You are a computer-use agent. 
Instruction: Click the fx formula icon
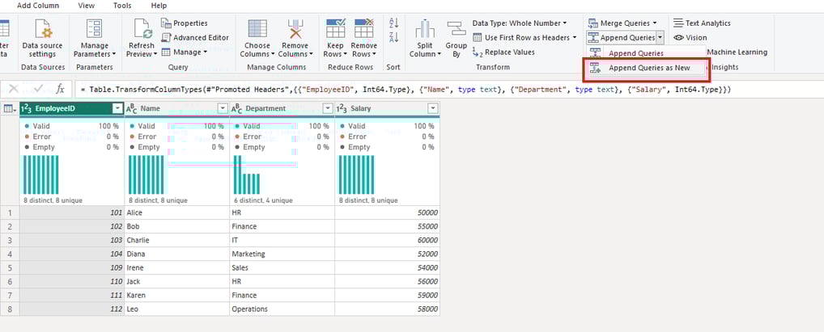tap(61, 89)
